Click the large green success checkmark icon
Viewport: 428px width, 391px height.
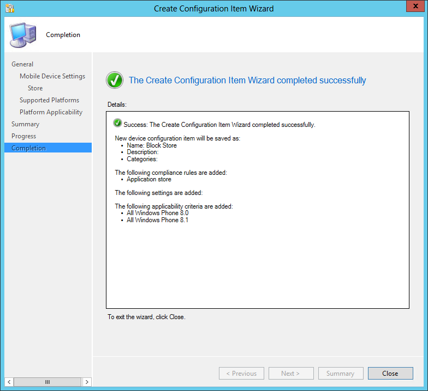pos(115,80)
